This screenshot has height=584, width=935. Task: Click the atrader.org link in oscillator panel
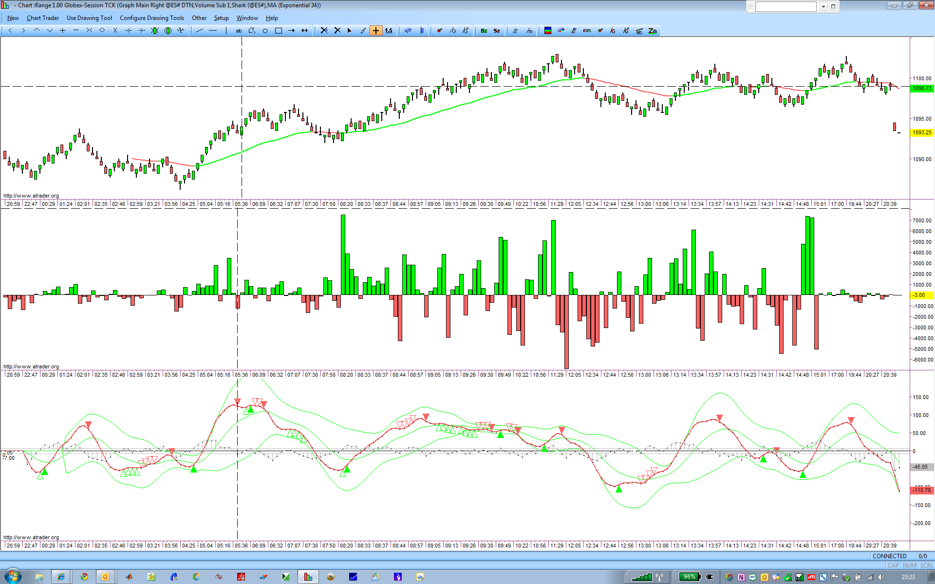[x=31, y=537]
